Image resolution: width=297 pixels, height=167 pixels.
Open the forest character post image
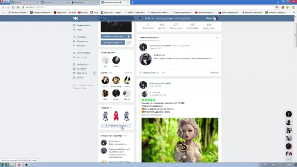[180, 140]
